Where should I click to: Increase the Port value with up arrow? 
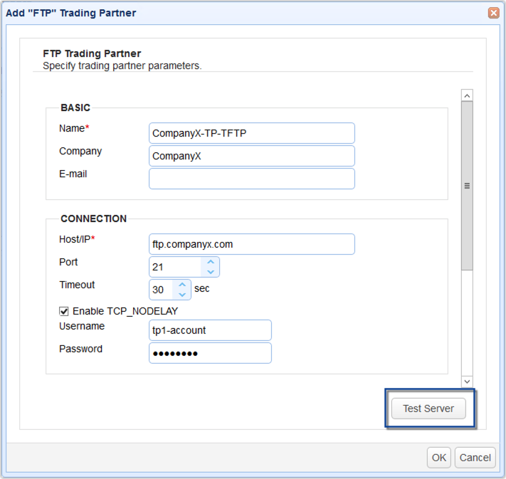pyautogui.click(x=210, y=262)
